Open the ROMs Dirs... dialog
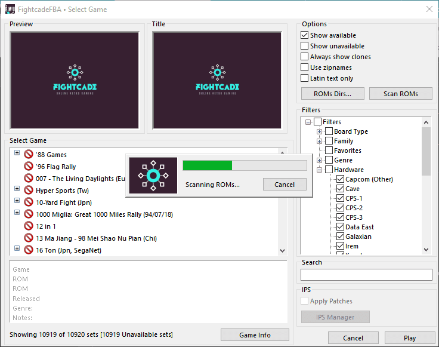Image resolution: width=439 pixels, height=347 pixels. [x=333, y=94]
